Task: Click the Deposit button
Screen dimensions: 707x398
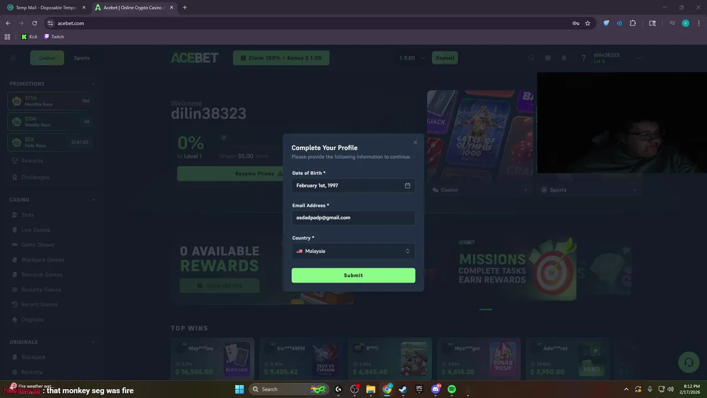Action: point(445,58)
